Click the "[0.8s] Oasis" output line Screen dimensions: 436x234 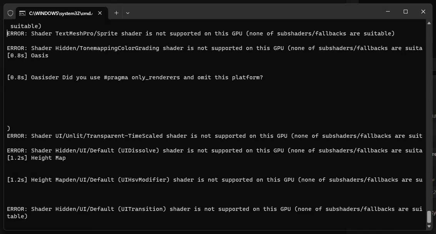28,55
